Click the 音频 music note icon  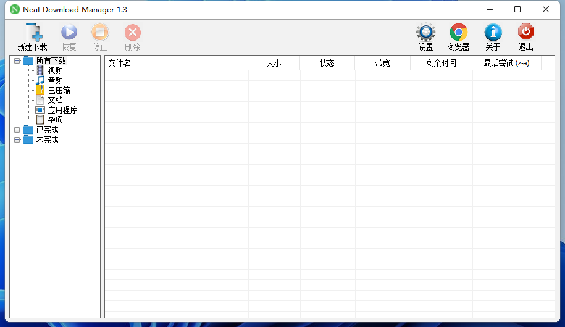click(40, 80)
